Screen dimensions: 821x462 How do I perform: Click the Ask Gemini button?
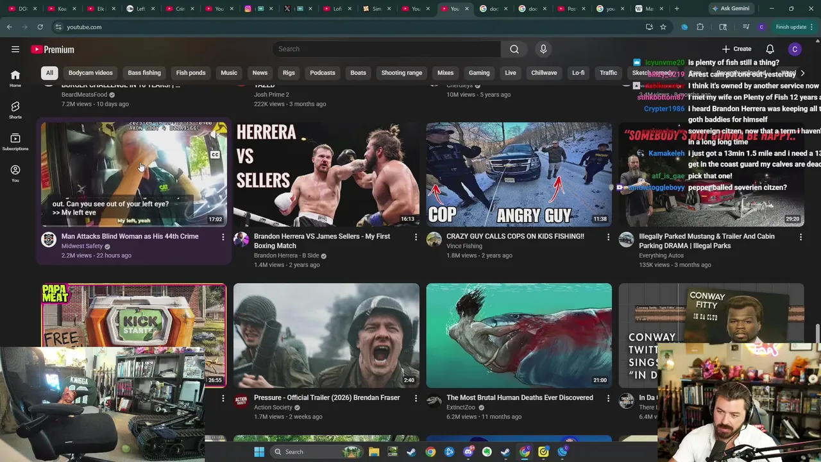pyautogui.click(x=730, y=8)
